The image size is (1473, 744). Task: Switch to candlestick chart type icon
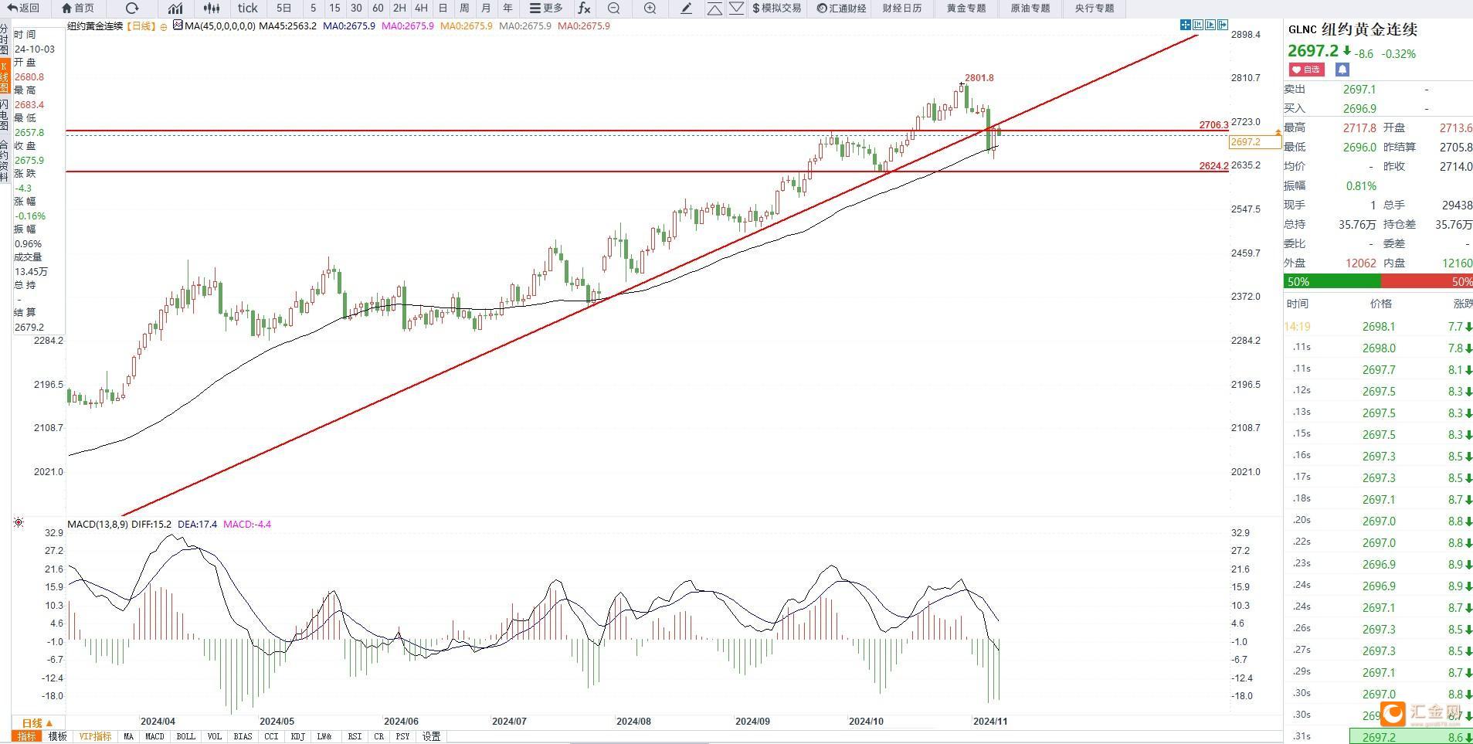pyautogui.click(x=211, y=8)
